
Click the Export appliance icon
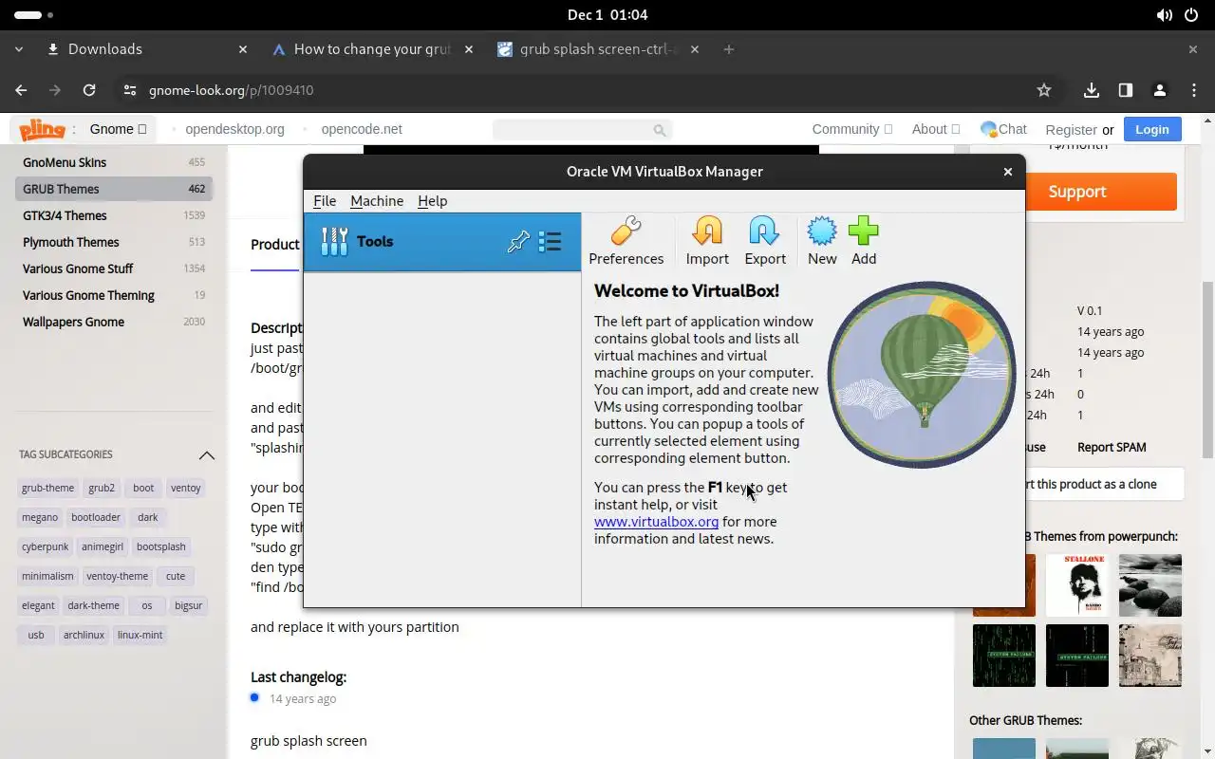tap(765, 241)
